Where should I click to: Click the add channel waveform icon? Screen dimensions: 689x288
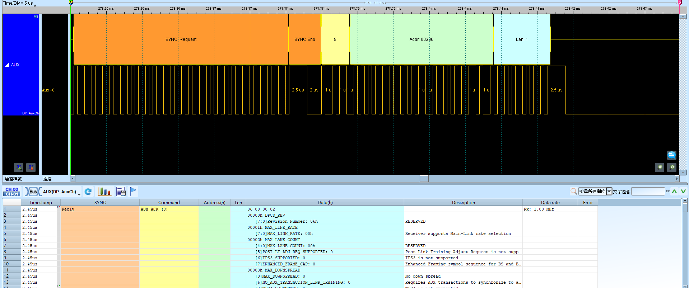[x=19, y=167]
